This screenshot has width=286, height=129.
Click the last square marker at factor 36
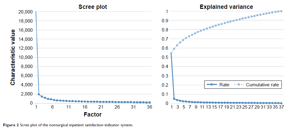coord(149,102)
